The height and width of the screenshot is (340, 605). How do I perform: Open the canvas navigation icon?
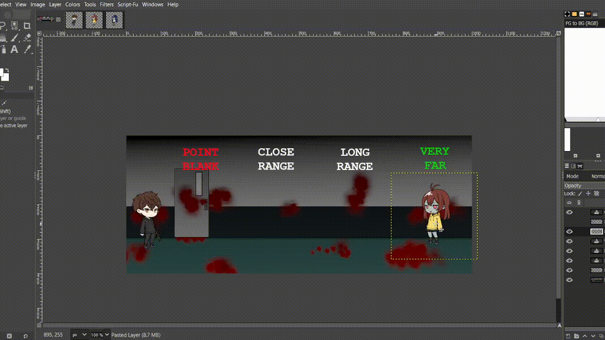[560, 325]
